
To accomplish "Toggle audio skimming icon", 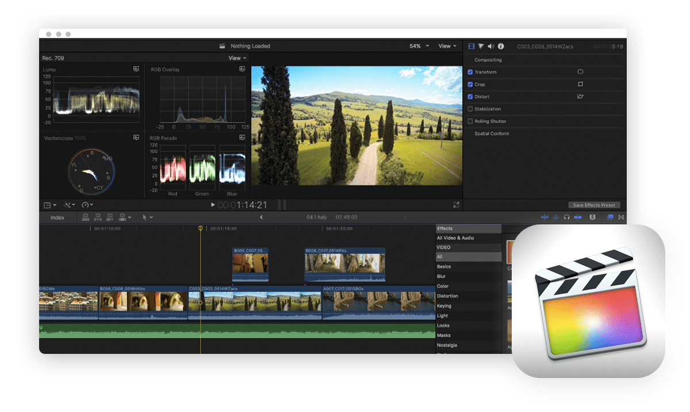I will click(556, 217).
